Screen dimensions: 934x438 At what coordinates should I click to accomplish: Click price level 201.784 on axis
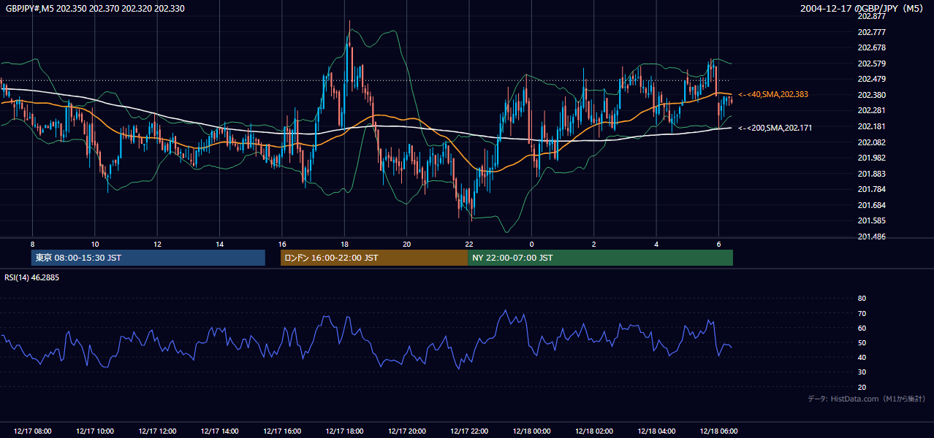click(871, 189)
